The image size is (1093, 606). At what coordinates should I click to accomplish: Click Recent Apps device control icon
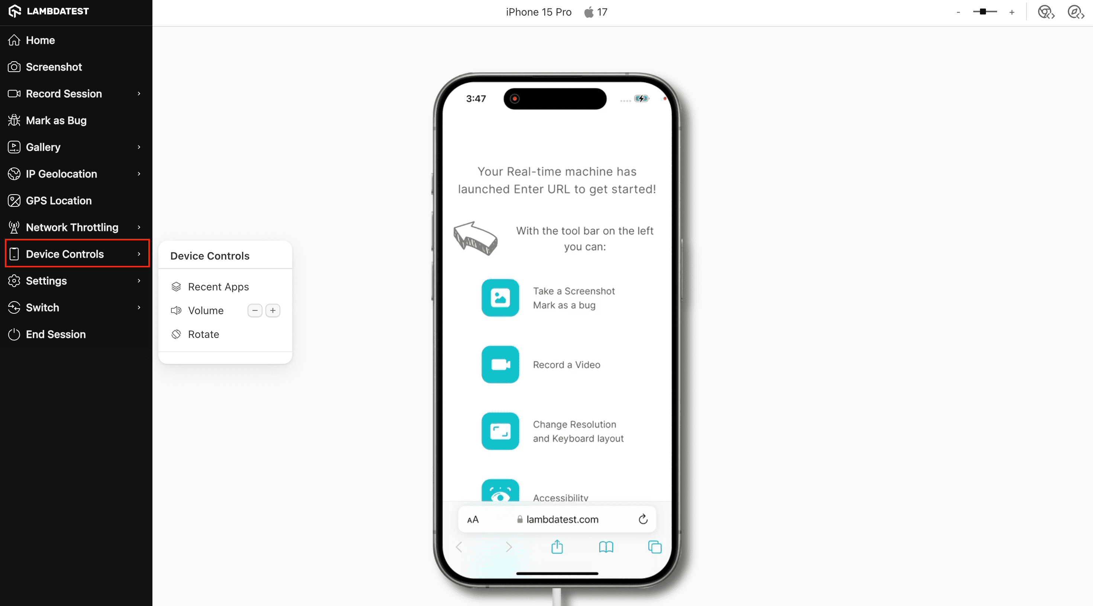pos(175,286)
